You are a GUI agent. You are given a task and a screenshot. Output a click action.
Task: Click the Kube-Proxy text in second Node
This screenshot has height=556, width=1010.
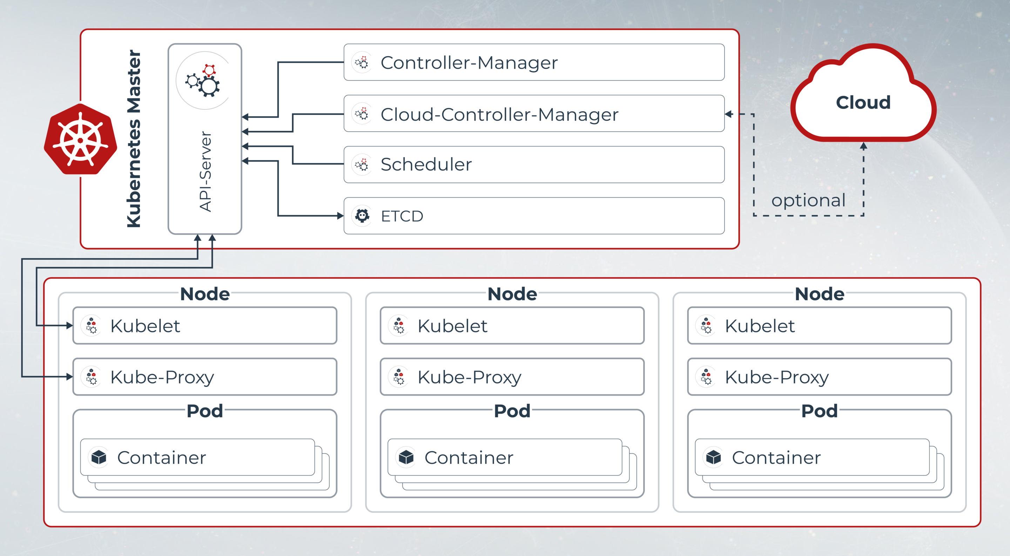point(470,378)
